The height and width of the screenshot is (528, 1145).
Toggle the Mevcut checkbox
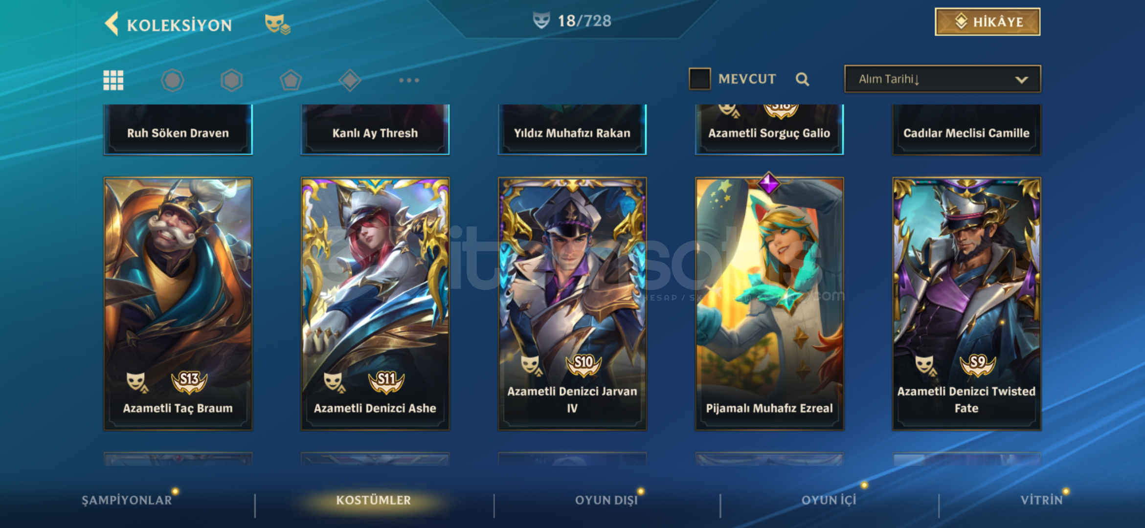699,79
